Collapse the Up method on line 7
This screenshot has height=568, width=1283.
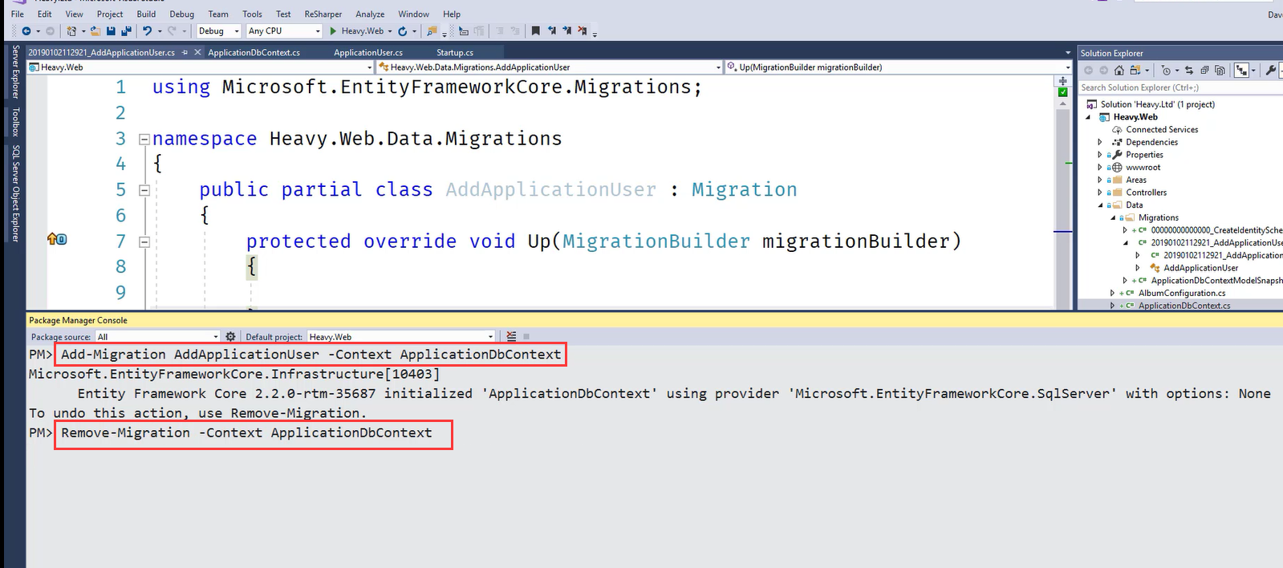coord(144,241)
